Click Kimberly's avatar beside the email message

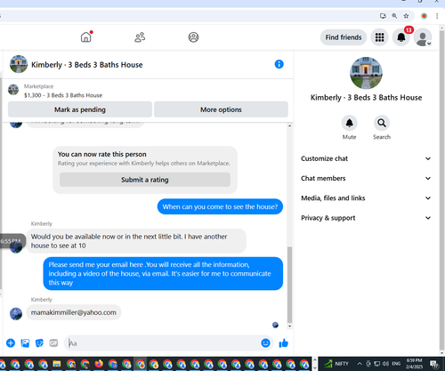(16, 314)
